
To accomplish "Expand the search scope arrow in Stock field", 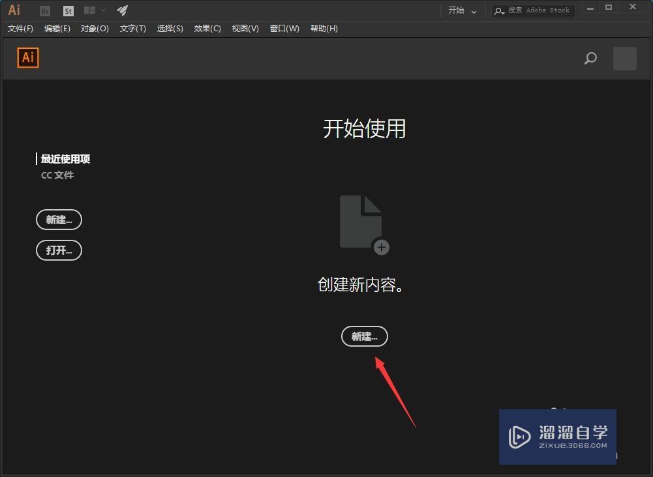I will (504, 12).
